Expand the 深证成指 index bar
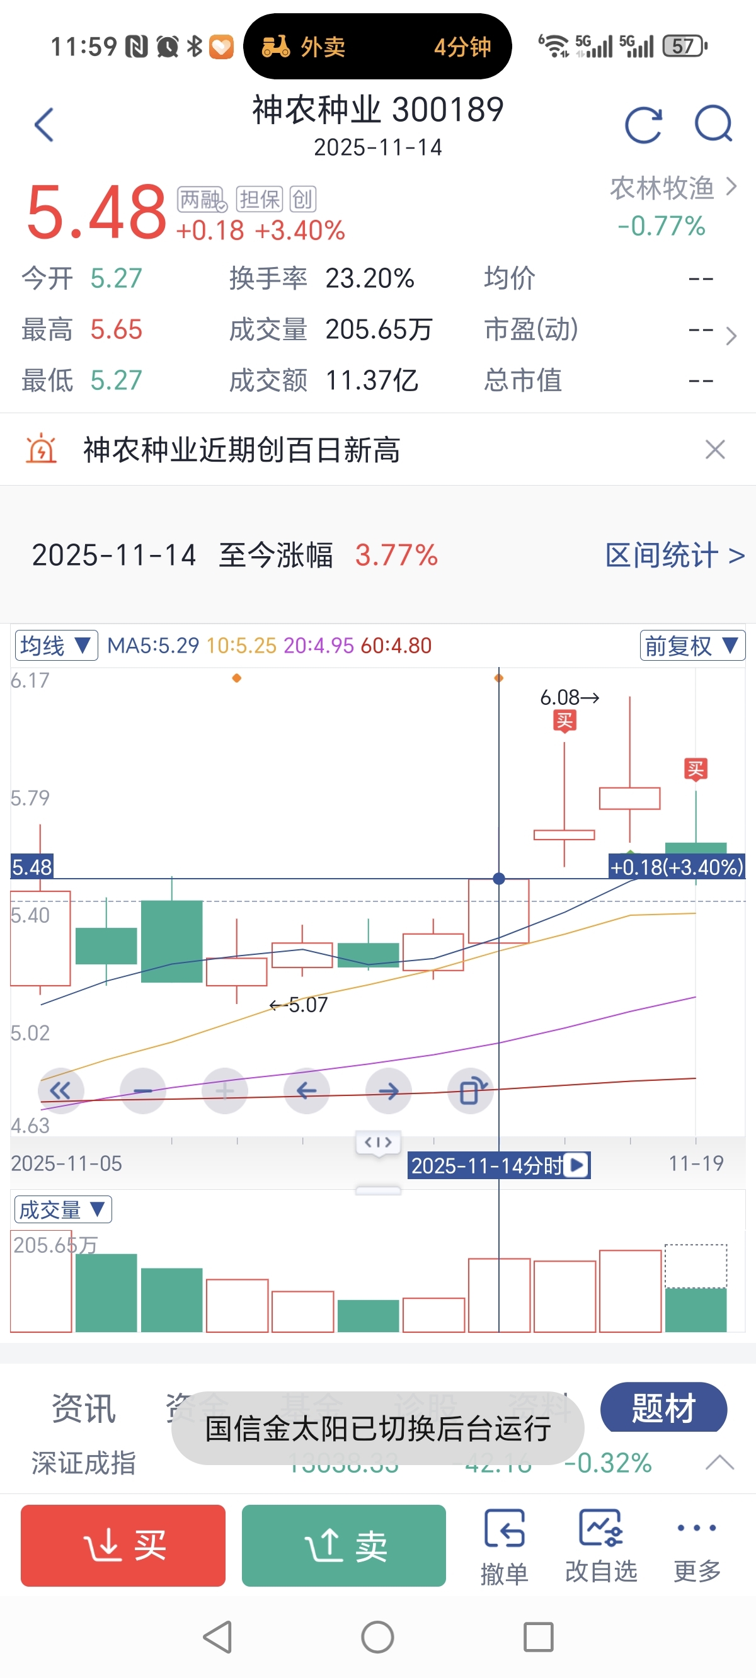756x1678 pixels. [719, 1463]
